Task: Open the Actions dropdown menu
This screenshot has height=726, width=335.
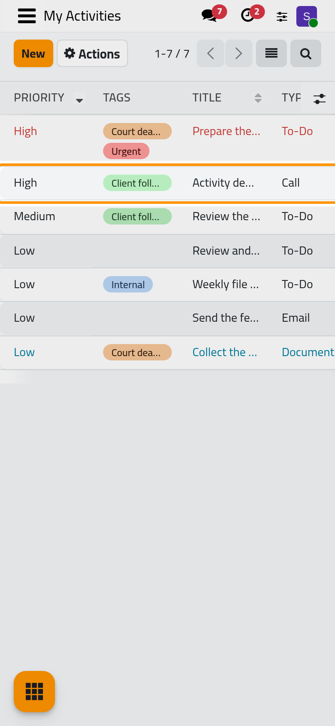Action: click(x=92, y=53)
